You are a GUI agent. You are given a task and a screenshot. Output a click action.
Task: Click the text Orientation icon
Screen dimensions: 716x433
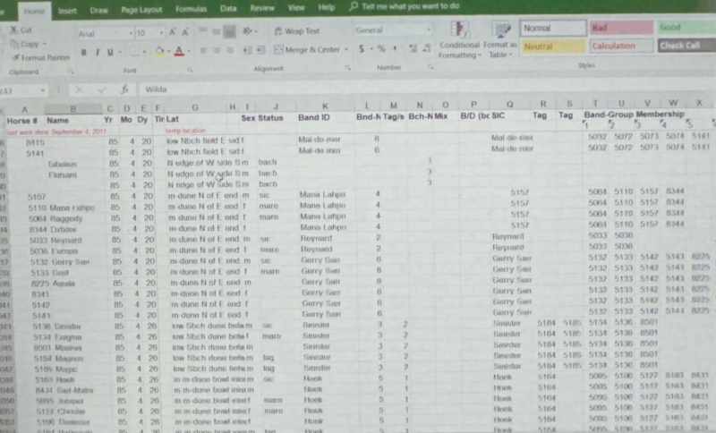pyautogui.click(x=248, y=31)
